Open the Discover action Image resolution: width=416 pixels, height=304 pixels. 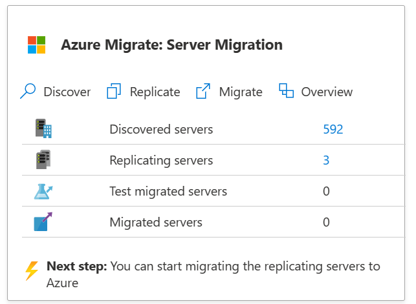click(x=67, y=92)
